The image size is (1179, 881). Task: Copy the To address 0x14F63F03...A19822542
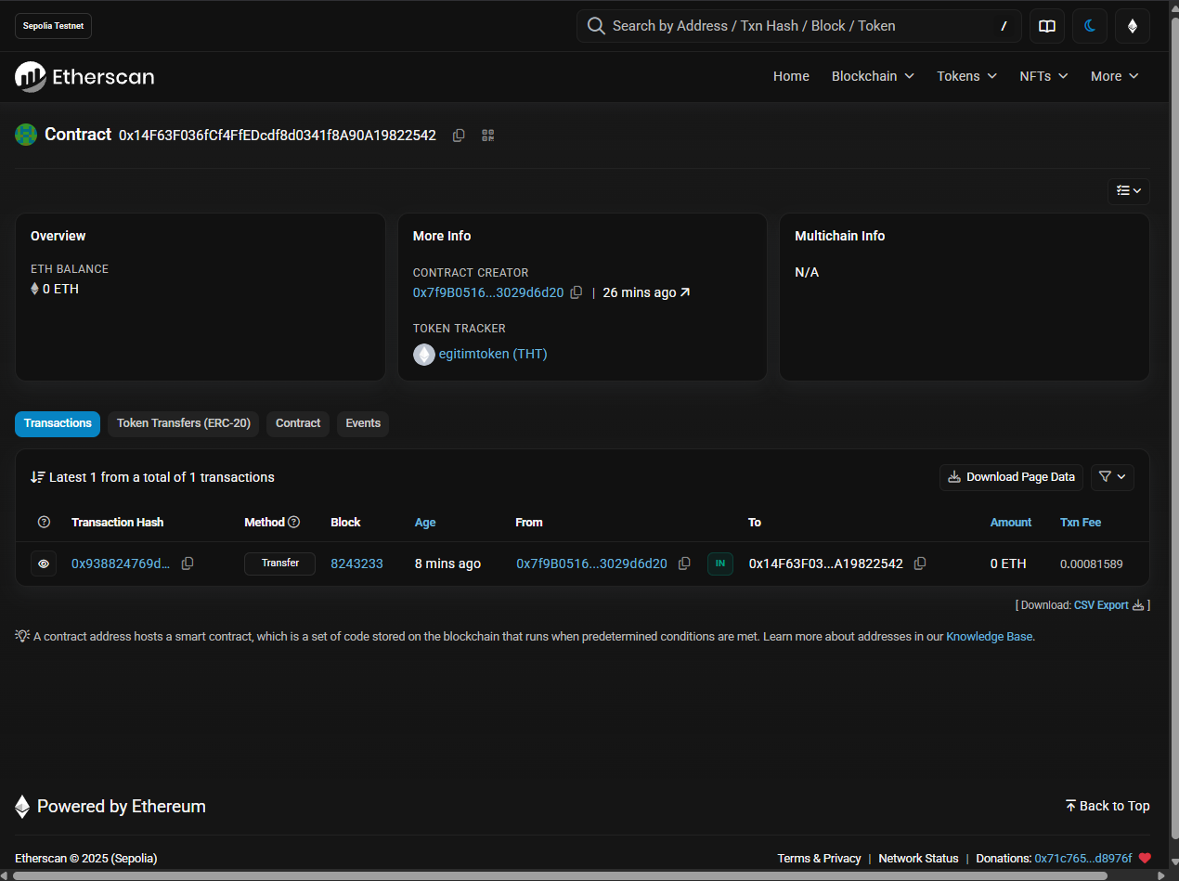[920, 564]
